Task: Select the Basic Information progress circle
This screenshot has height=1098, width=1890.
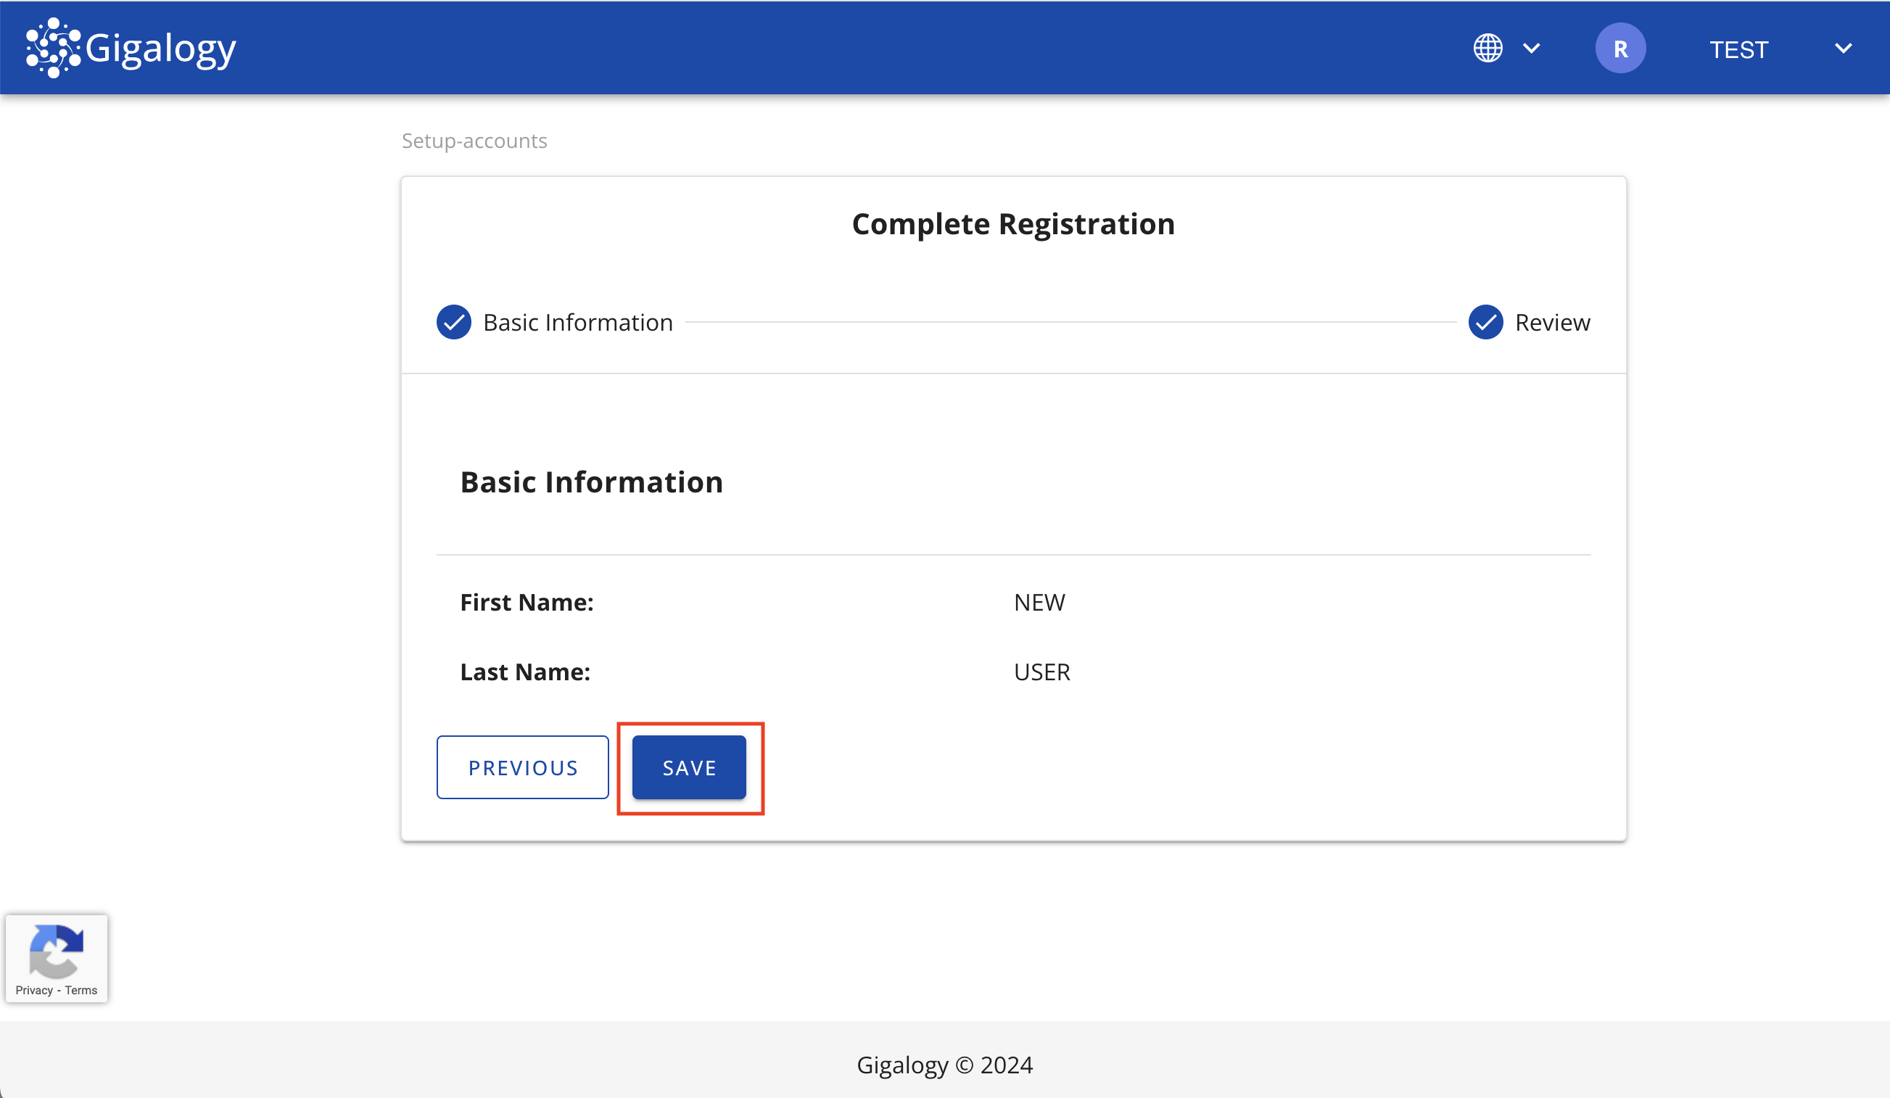Action: (x=453, y=322)
